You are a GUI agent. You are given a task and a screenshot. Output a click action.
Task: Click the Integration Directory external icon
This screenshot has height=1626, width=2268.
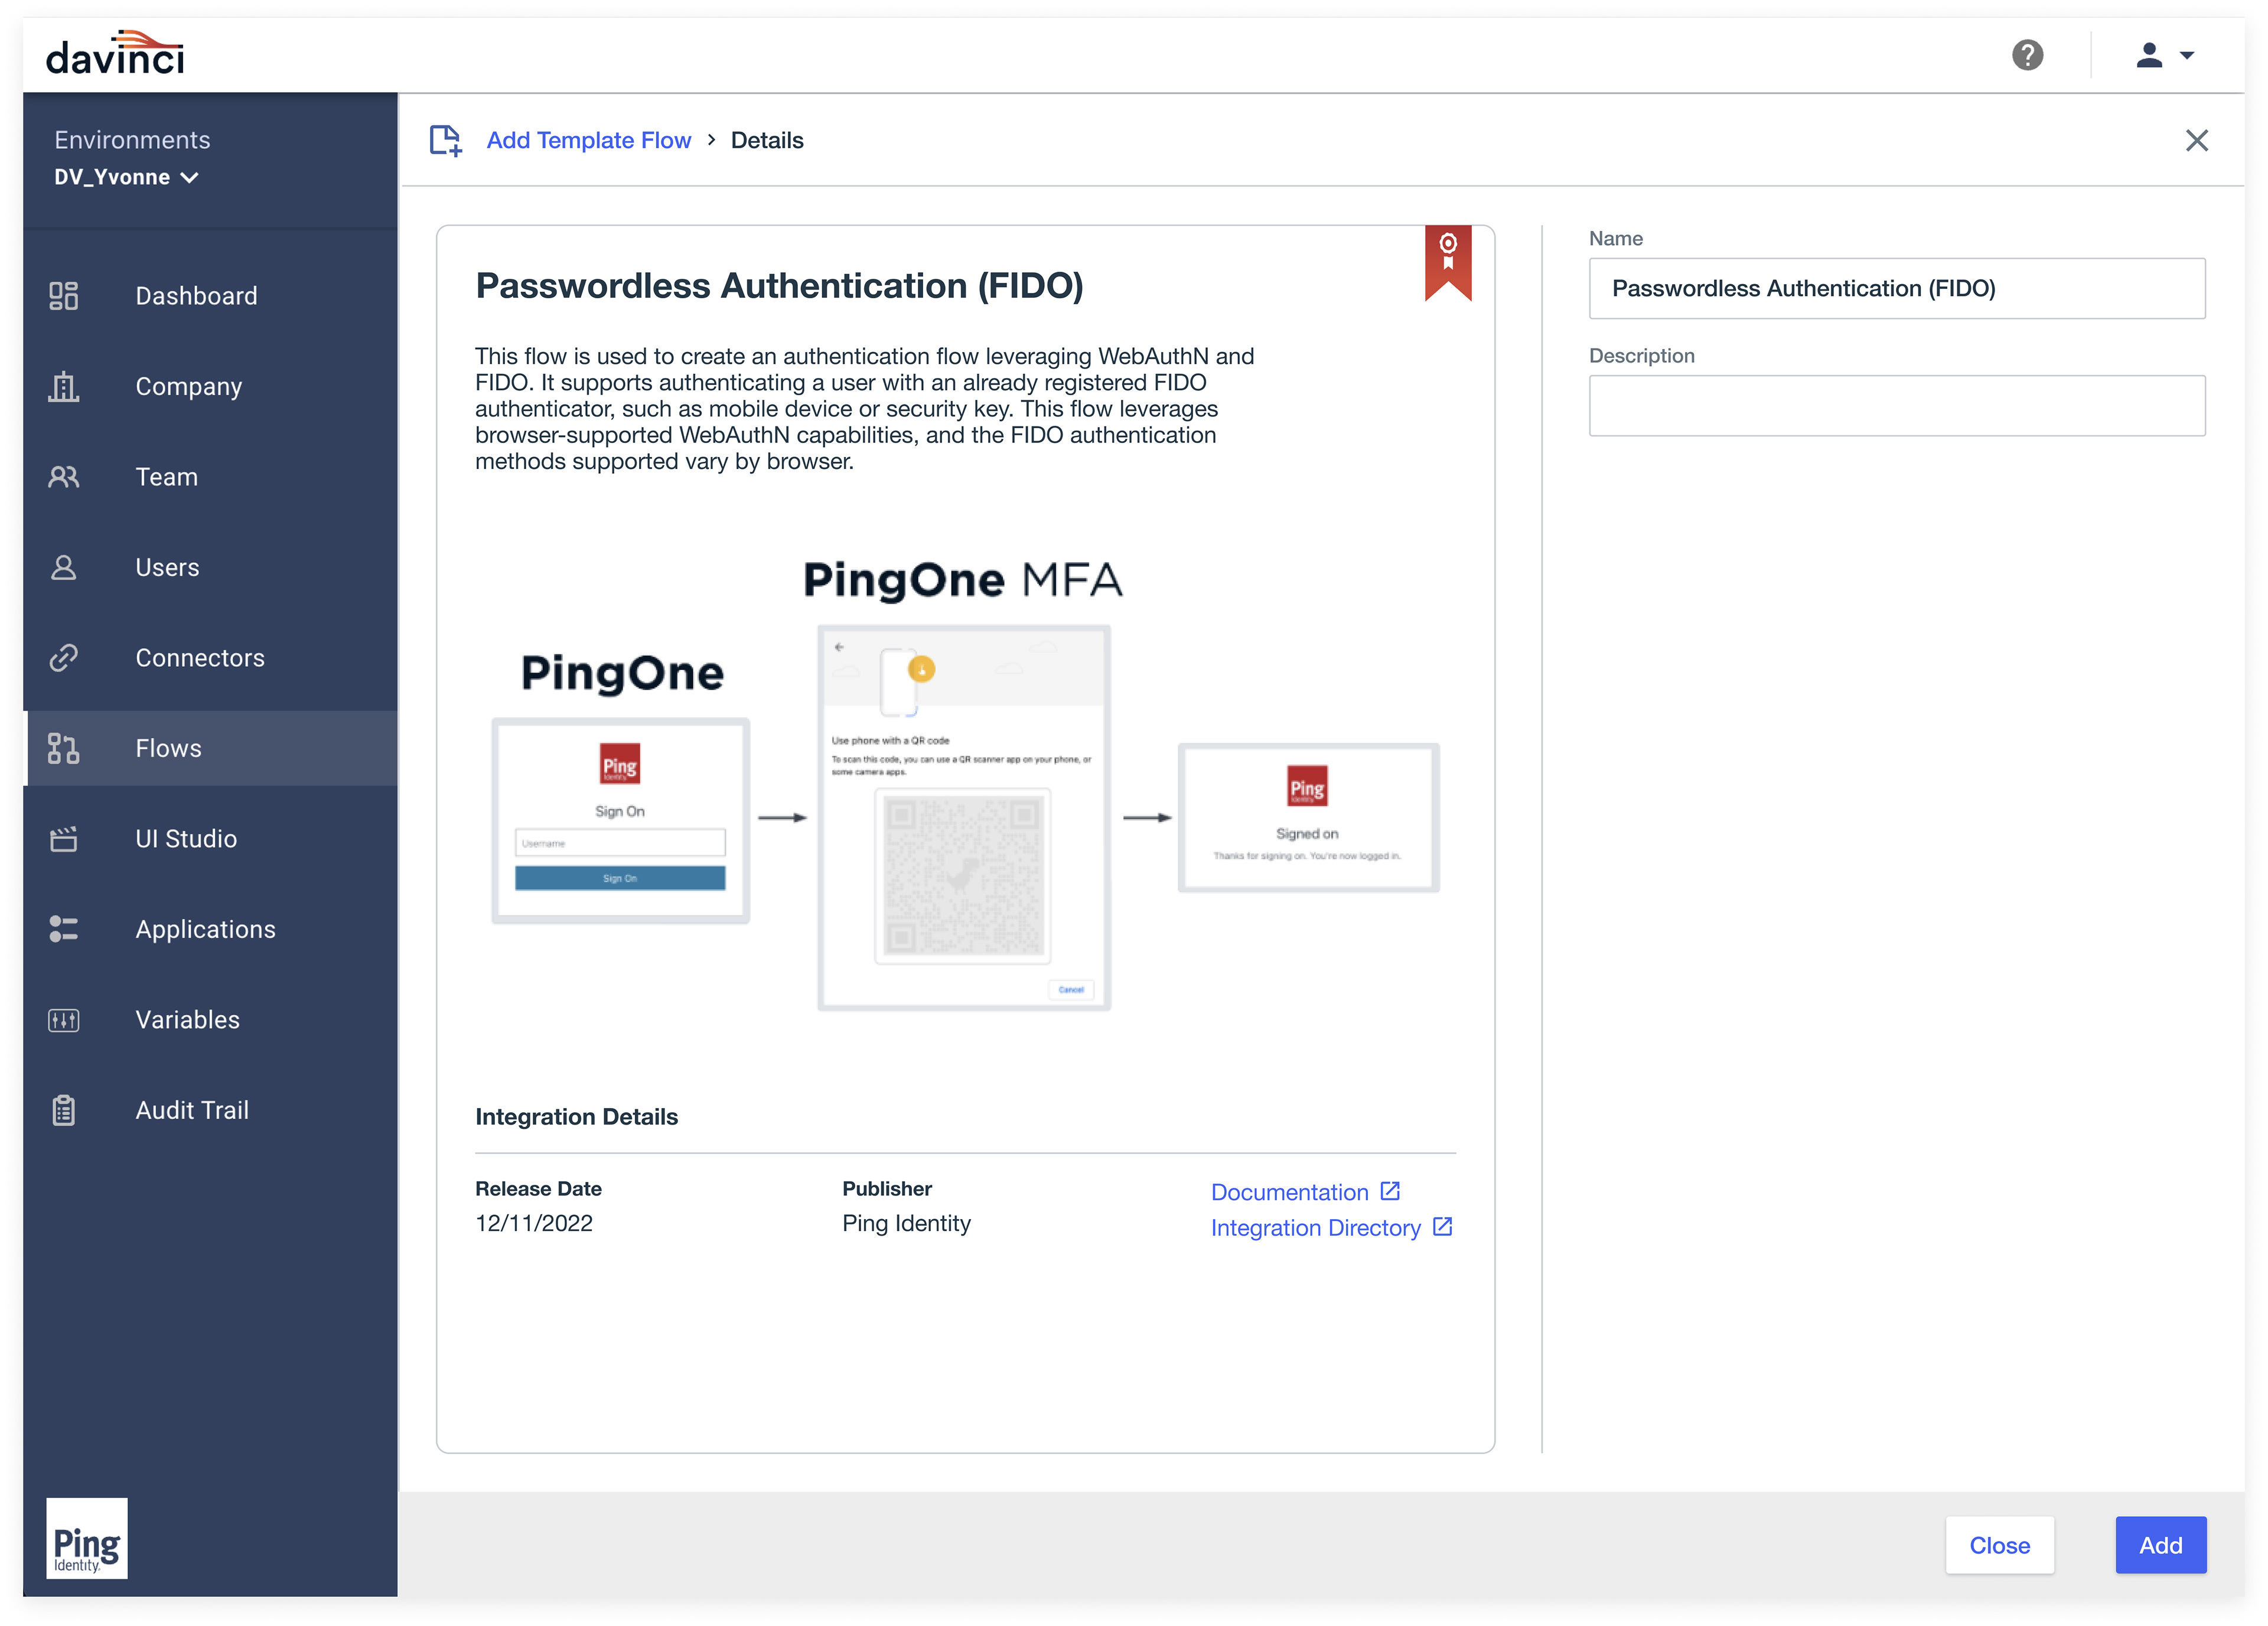point(1442,1227)
